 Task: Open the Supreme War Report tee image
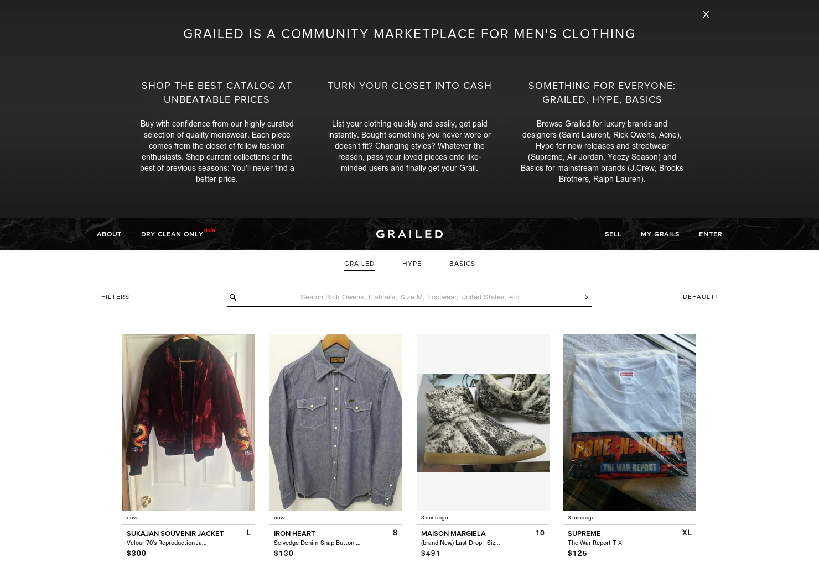point(630,423)
